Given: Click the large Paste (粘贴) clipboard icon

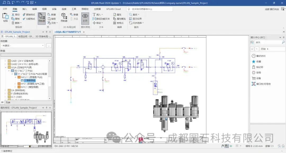Looking at the screenshot, I should pos(5,16).
